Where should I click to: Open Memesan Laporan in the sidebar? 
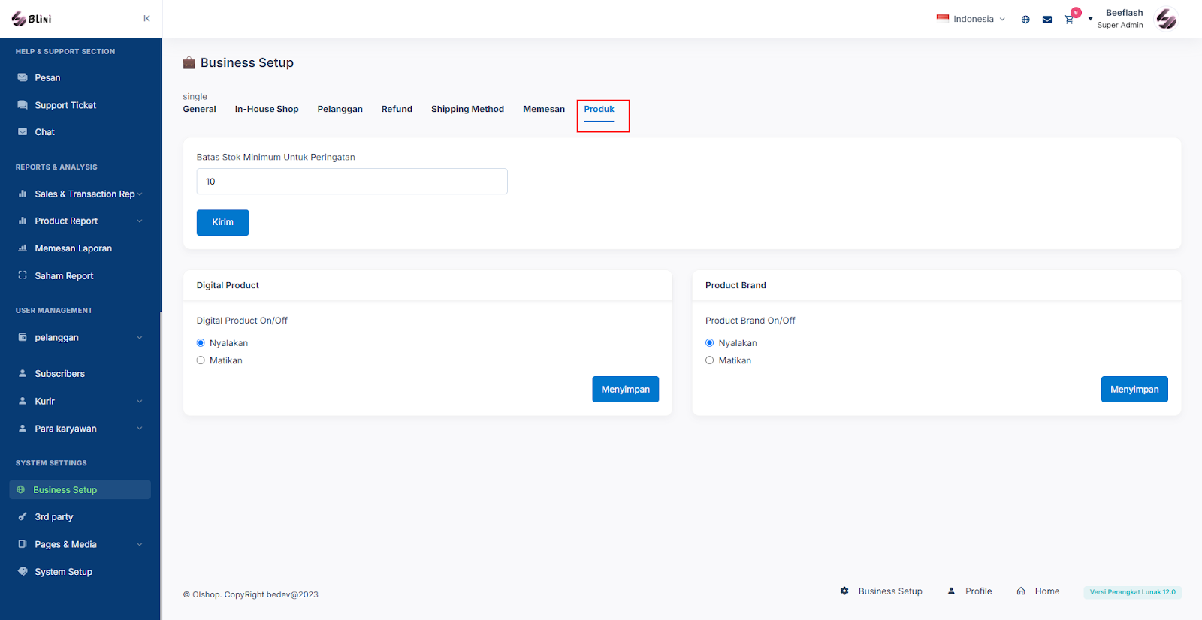pos(73,248)
